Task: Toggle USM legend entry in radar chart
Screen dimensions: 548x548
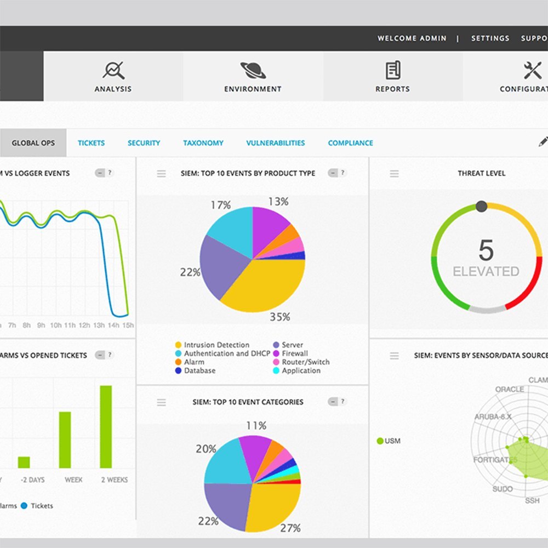Action: coord(389,441)
